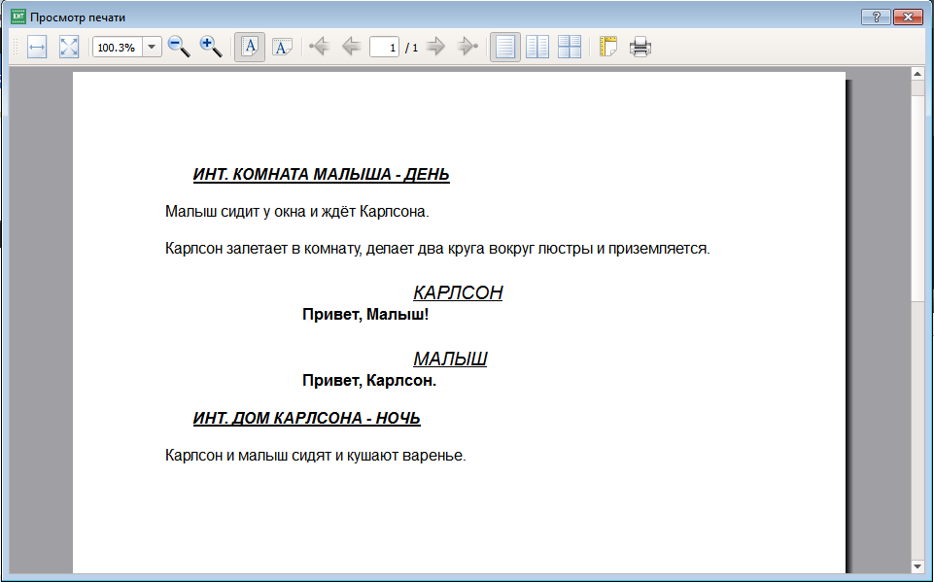
Task: Show overview of all pages
Action: click(570, 47)
